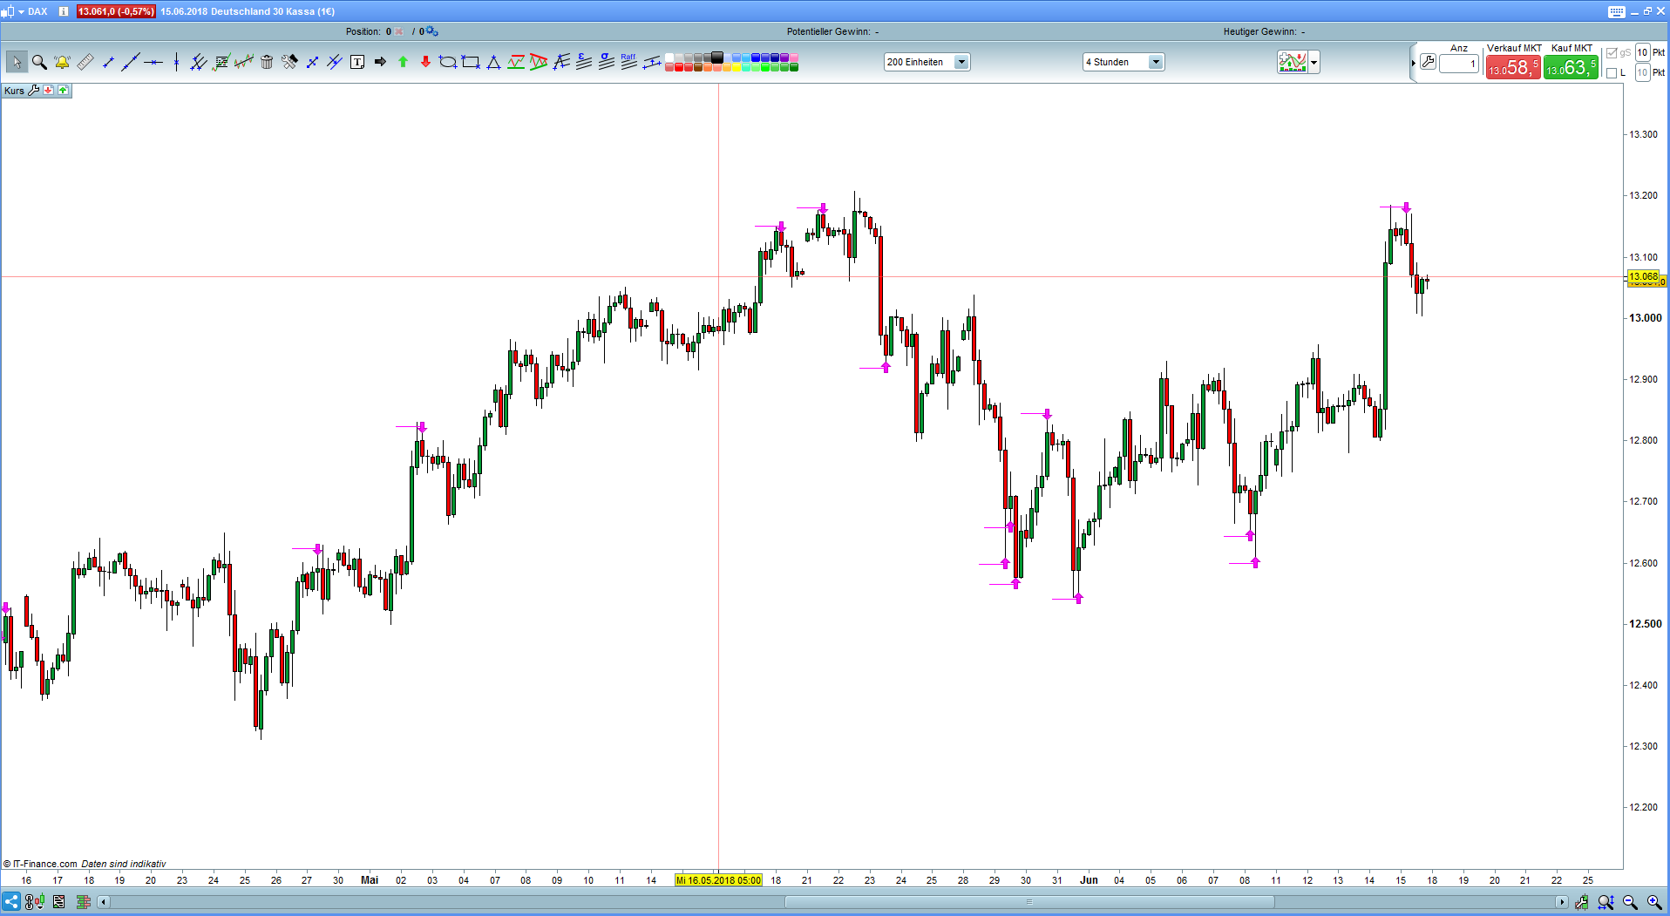
Task: Click the Potentieller Gewinn label
Action: tap(828, 31)
